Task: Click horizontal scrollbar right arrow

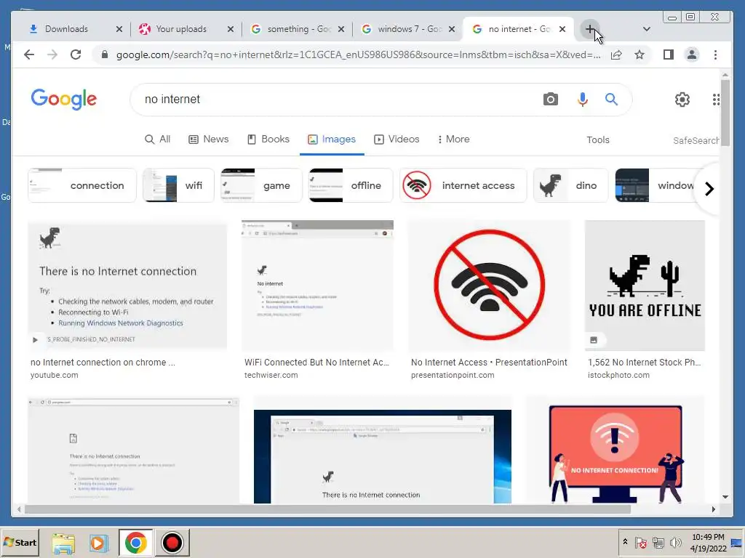Action: coord(713,509)
